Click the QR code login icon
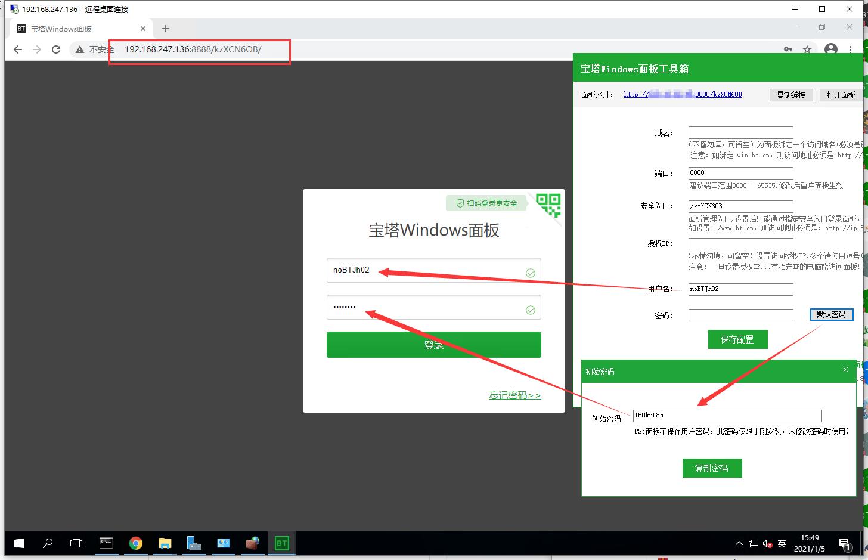 548,205
